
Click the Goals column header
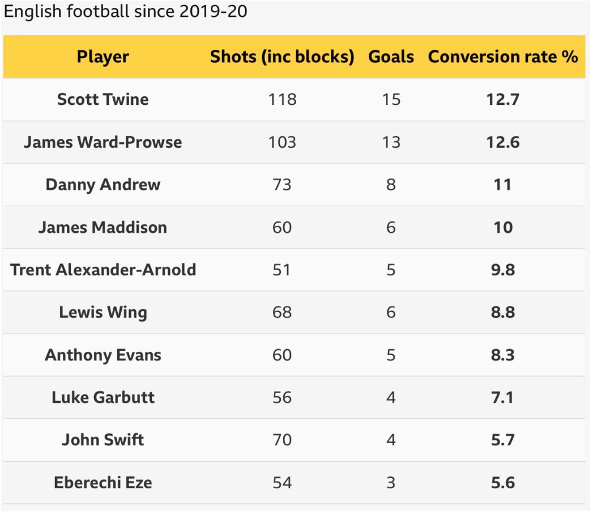[x=391, y=57]
